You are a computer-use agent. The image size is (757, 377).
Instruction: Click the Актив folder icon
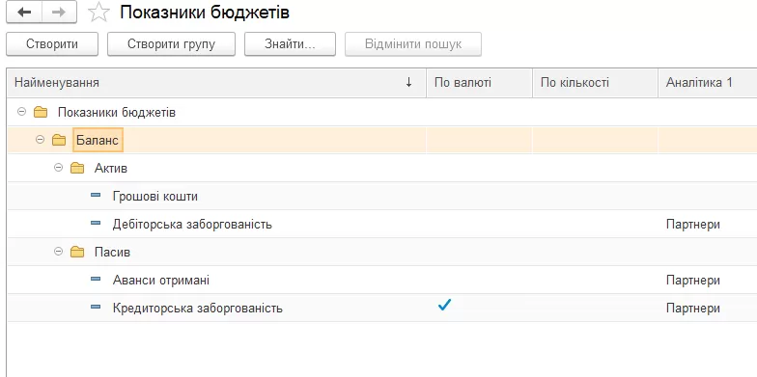77,168
